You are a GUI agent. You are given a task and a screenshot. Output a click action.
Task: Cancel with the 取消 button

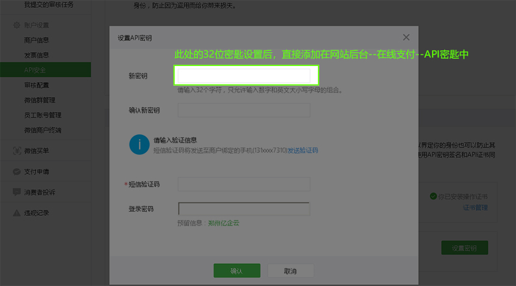pos(290,271)
